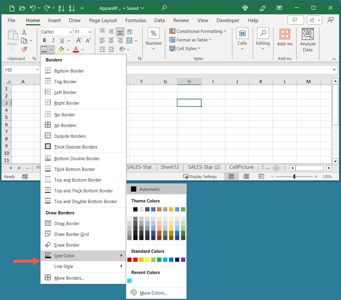Image resolution: width=341 pixels, height=300 pixels.
Task: Expand the Number format group
Action: point(153,39)
